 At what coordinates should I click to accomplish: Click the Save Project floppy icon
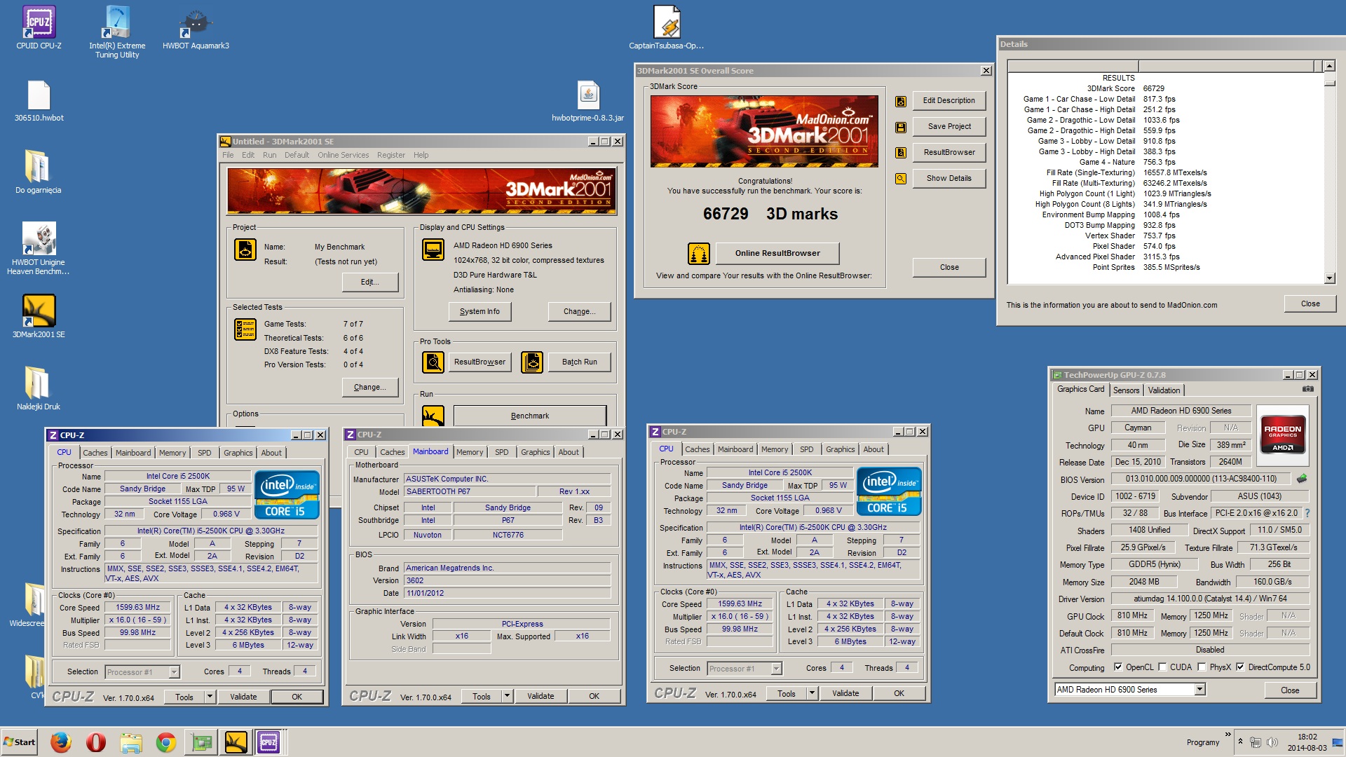click(901, 128)
